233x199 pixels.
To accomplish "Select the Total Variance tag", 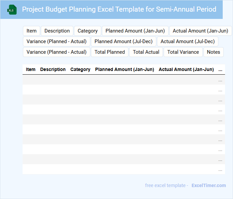I will coord(183,52).
